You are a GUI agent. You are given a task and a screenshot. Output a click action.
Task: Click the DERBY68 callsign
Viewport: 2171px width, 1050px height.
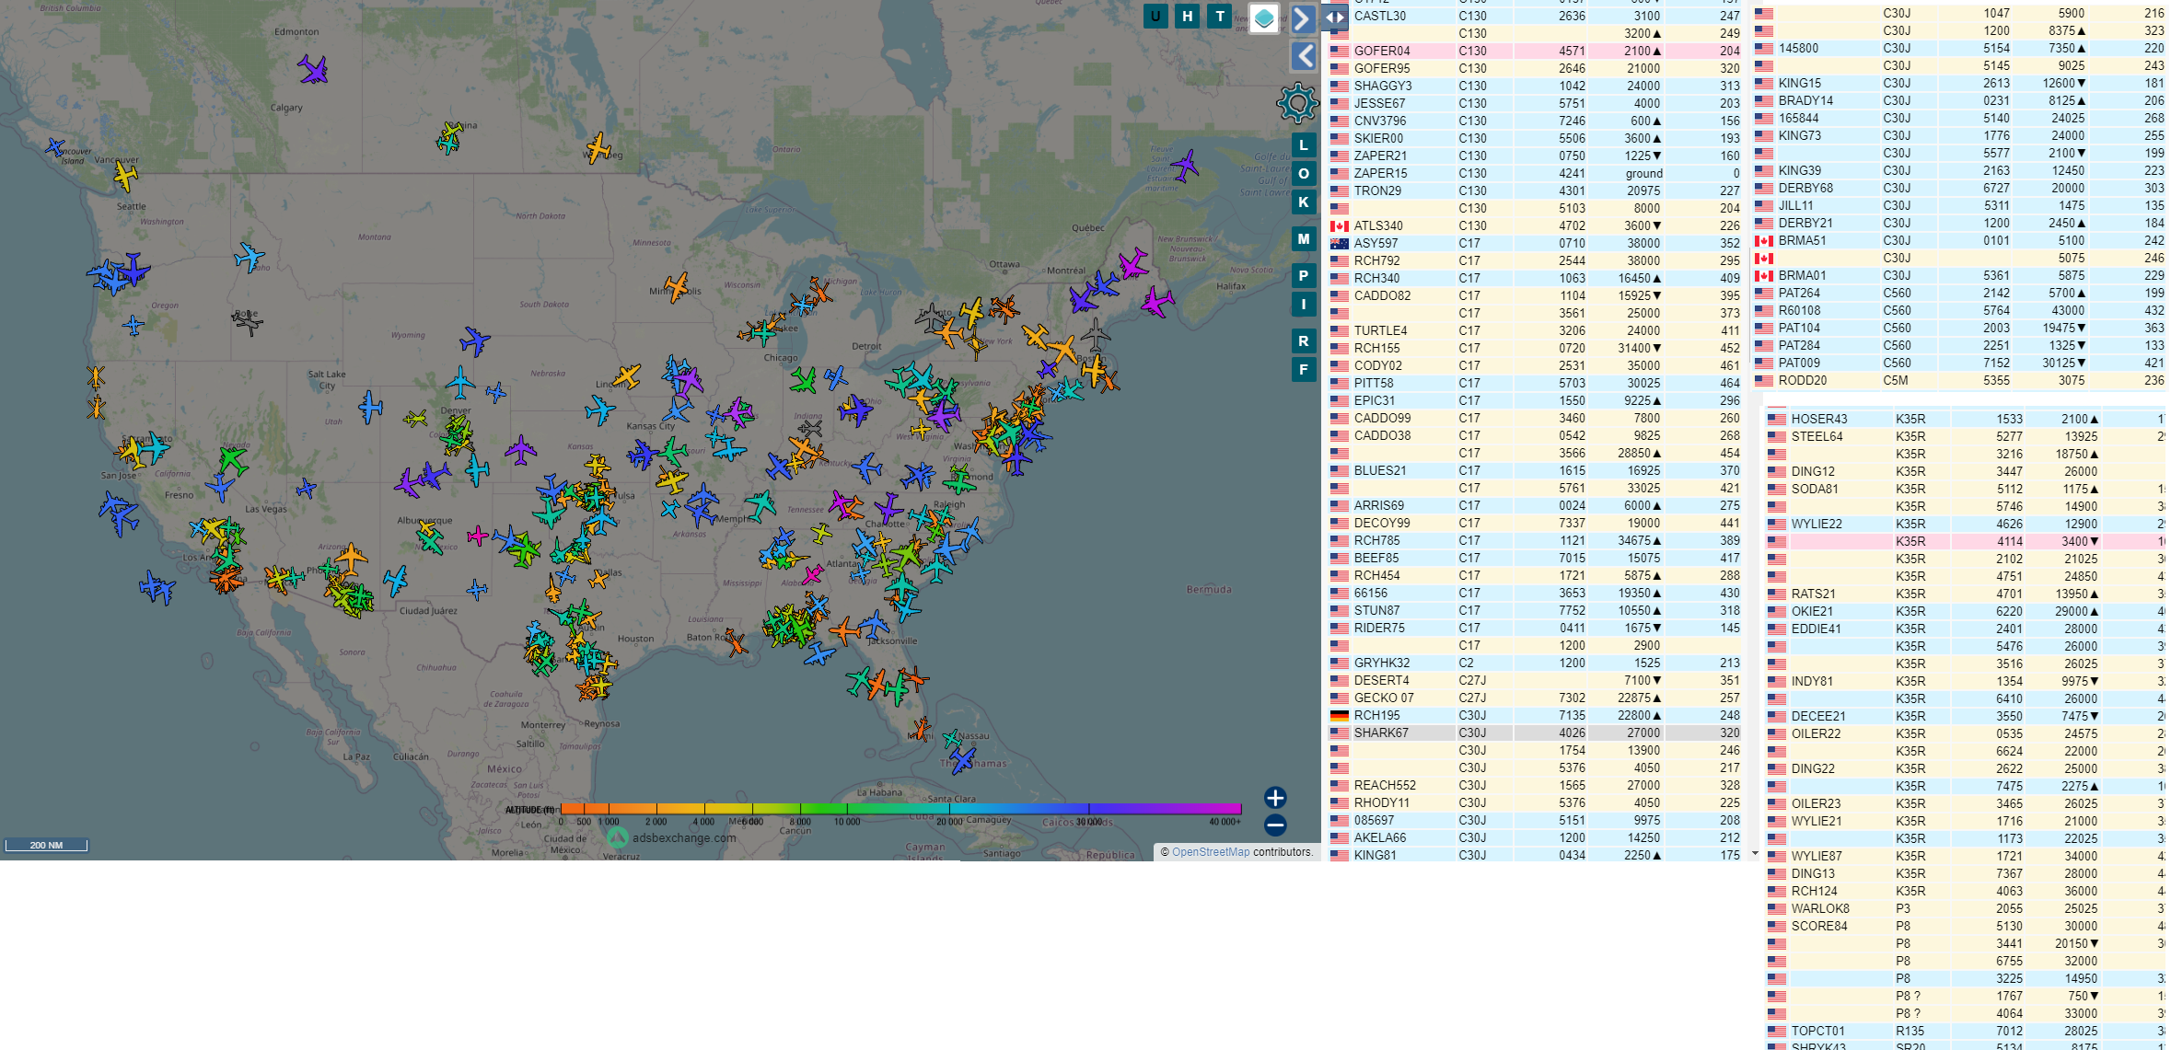1805,188
